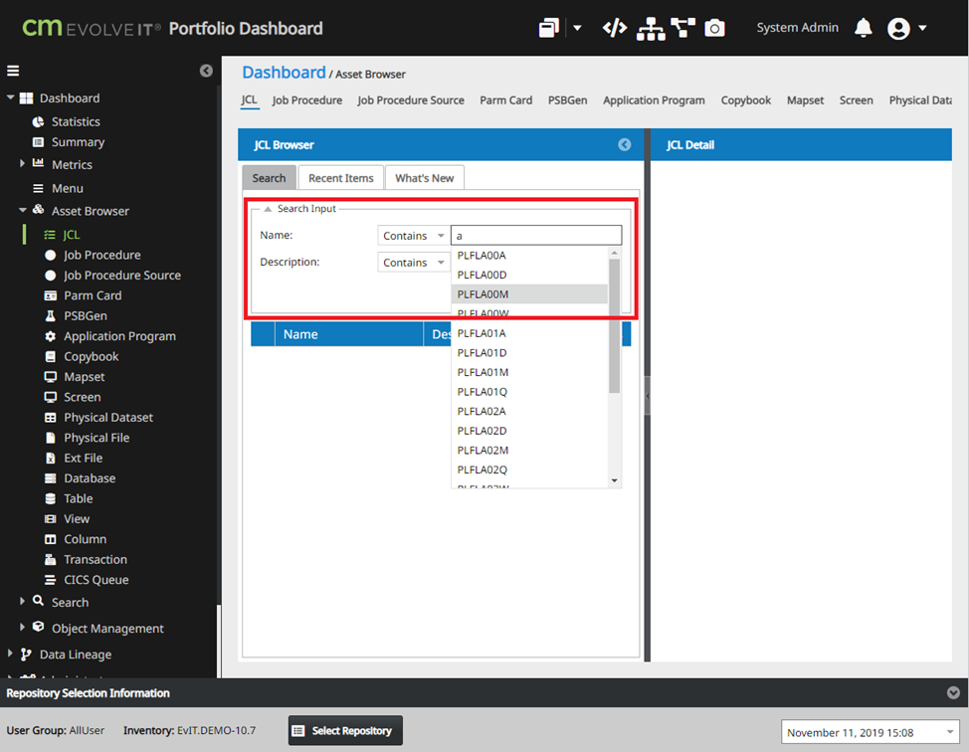Expand the Repository Selection Information panel
The height and width of the screenshot is (752, 969).
click(953, 692)
